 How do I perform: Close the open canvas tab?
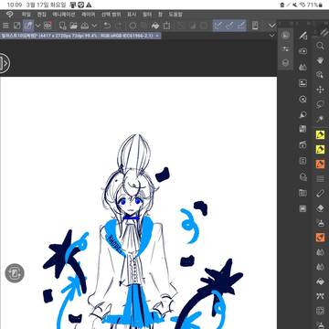157,36
